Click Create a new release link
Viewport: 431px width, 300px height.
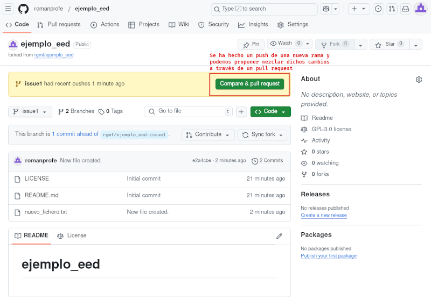324,215
